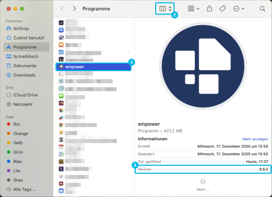Select the empower app row
This screenshot has height=197, width=272.
tap(93, 67)
